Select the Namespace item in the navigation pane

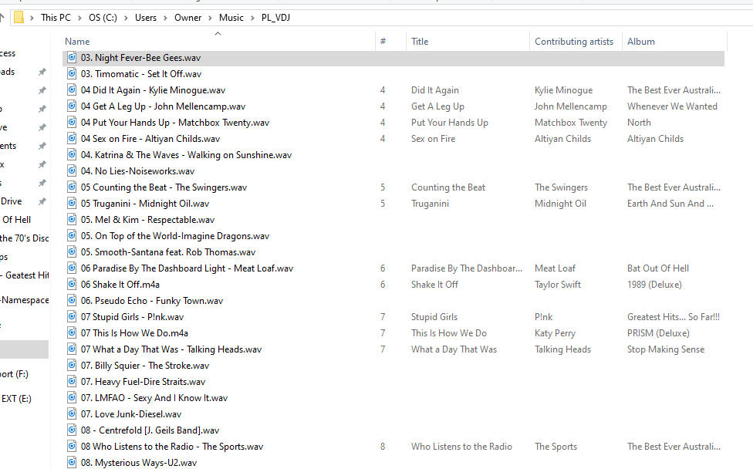25,300
